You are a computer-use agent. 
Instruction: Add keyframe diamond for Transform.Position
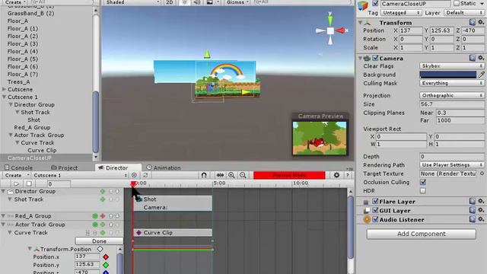click(100, 249)
